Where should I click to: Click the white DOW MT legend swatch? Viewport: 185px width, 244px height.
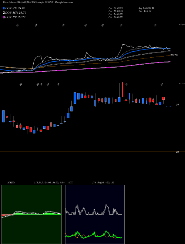pyautogui.click(x=4, y=13)
